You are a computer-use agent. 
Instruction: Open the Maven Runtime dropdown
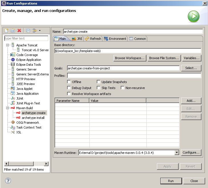coord(177,152)
